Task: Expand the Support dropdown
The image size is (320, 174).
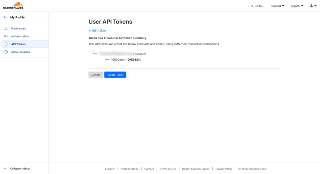Action: (x=277, y=6)
